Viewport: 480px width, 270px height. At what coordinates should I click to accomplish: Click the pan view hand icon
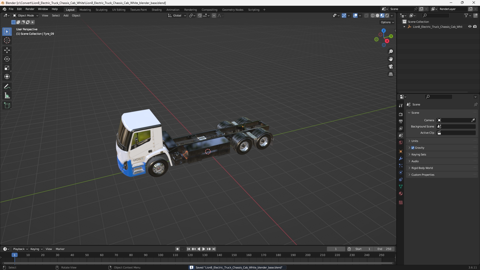click(391, 59)
